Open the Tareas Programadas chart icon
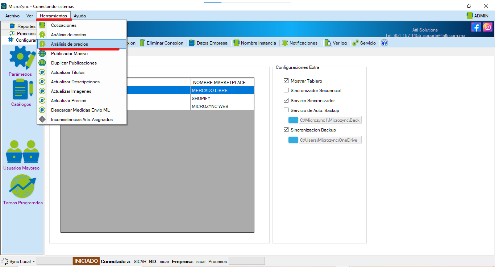Screen dimensions: 495x267 coord(22,186)
